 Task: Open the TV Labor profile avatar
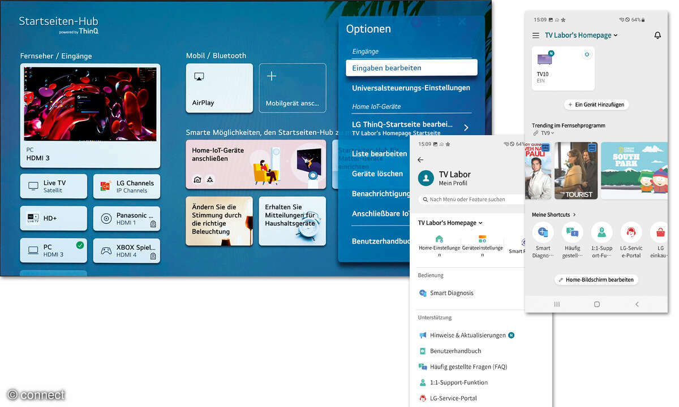pos(426,178)
